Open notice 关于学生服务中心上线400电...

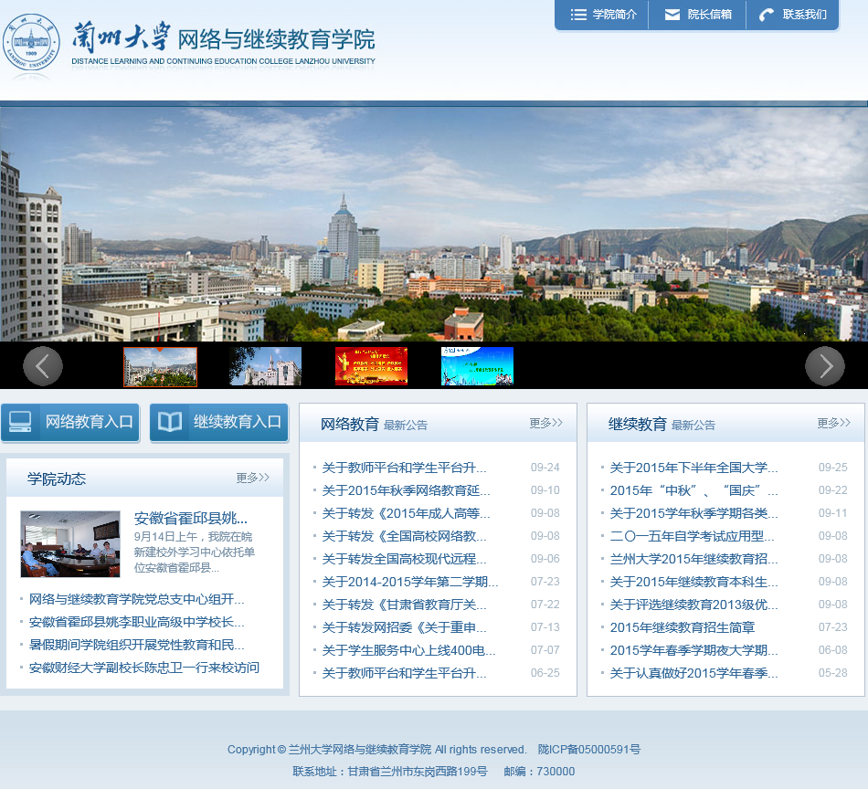[x=408, y=650]
